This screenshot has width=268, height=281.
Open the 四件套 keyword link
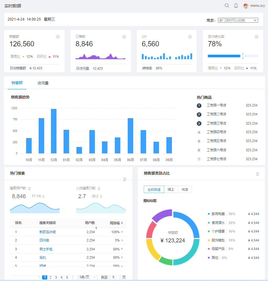click(x=44, y=240)
